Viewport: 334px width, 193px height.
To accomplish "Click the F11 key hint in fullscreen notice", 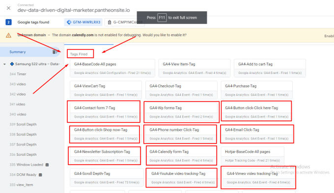I will point(162,18).
